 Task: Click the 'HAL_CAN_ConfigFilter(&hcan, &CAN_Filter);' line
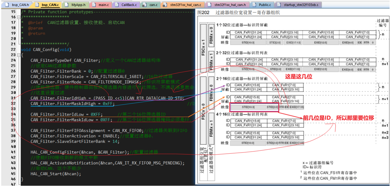tap(94, 153)
